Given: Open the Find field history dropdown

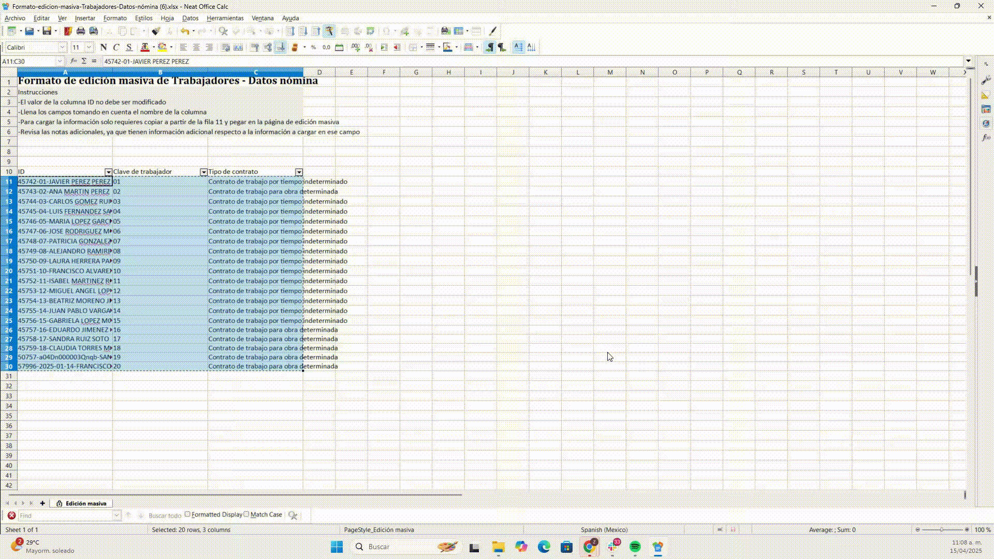Looking at the screenshot, I should [116, 516].
